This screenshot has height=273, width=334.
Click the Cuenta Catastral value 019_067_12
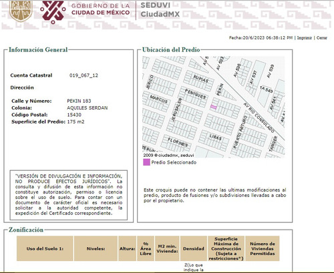[83, 75]
